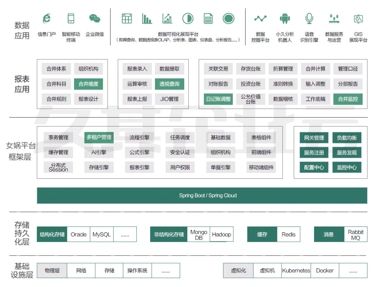Click the bar chart icon in visualization platform
374x287 pixels.
pyautogui.click(x=147, y=19)
